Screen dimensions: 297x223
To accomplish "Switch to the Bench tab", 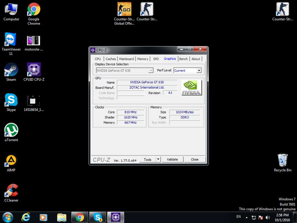I will click(x=183, y=59).
